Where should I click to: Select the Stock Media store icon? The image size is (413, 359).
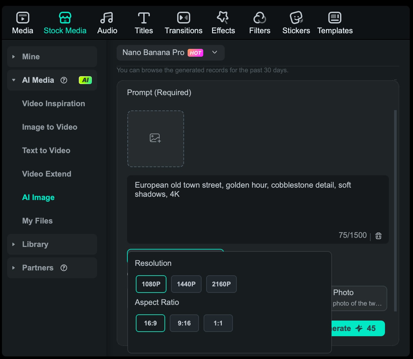tap(65, 18)
